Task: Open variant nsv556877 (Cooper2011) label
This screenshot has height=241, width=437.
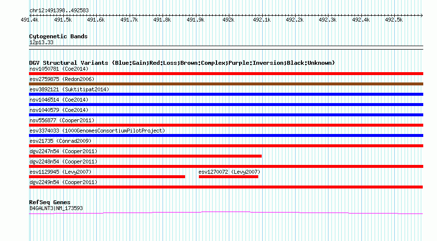Action: [62, 120]
